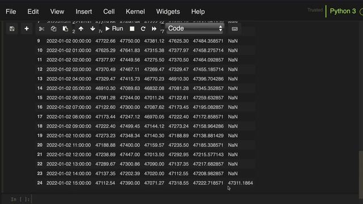Select row index 9 in the table
The width and height of the screenshot is (363, 204).
tap(39, 41)
